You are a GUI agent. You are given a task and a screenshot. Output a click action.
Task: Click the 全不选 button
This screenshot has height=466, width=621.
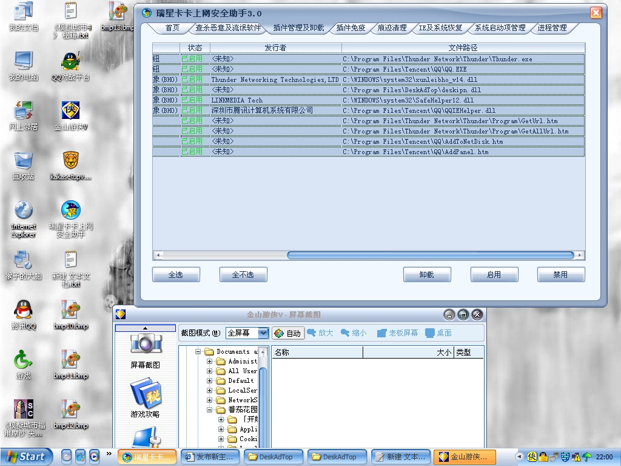click(x=243, y=275)
